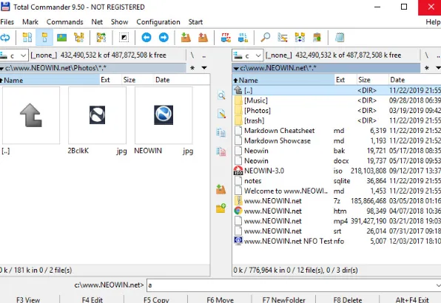Open the Files menu

(7, 22)
